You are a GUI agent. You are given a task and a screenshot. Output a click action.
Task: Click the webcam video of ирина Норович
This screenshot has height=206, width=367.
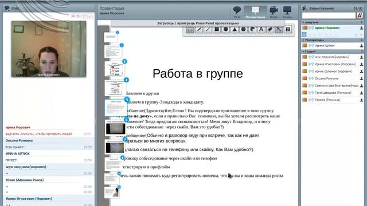[x=49, y=49]
